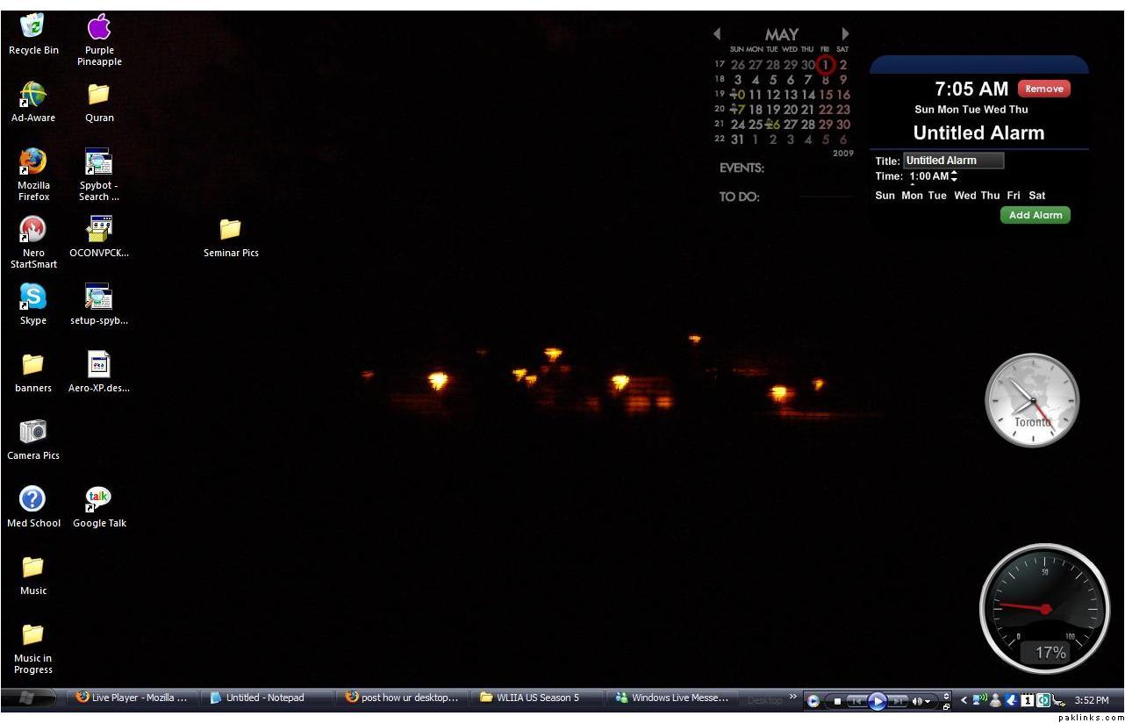Select the Seminar Pics folder
1125x723 pixels.
[231, 230]
